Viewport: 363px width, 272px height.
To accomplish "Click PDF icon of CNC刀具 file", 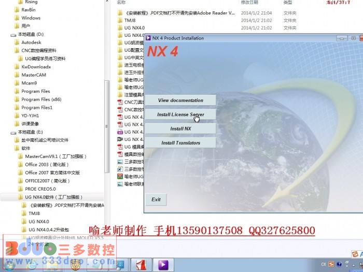I will coord(120,102).
